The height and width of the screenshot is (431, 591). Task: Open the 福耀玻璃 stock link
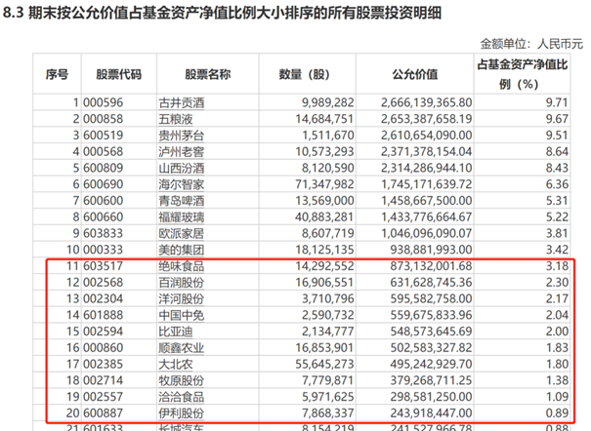tap(182, 217)
